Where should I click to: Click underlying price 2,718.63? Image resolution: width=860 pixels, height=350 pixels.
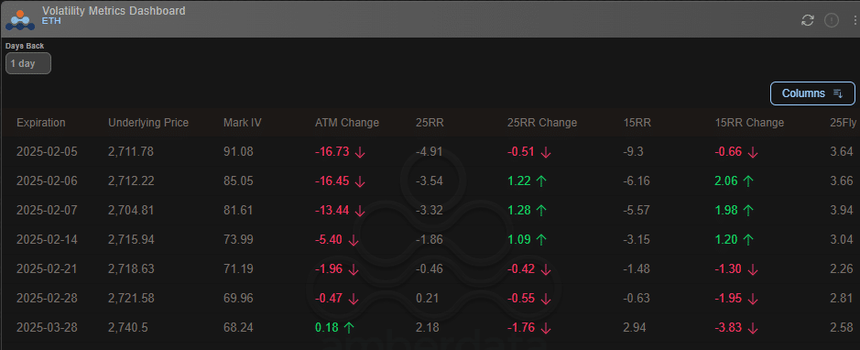pyautogui.click(x=132, y=268)
